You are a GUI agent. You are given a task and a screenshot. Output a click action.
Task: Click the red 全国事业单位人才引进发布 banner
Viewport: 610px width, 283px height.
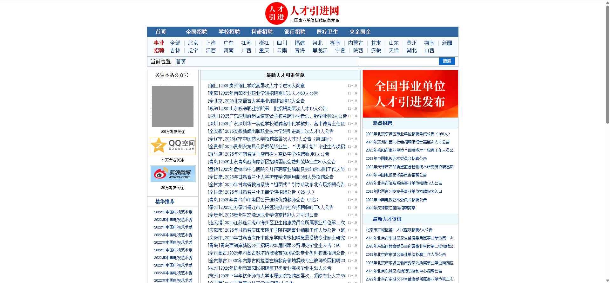[410, 94]
